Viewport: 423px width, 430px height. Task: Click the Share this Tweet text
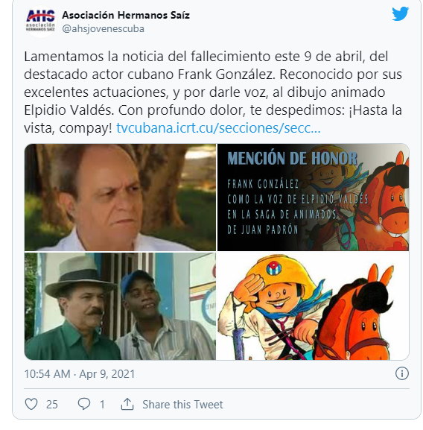pos(182,405)
